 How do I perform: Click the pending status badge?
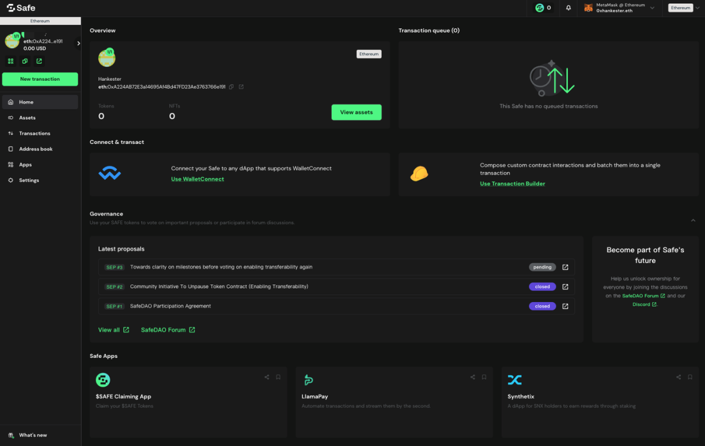coord(542,267)
